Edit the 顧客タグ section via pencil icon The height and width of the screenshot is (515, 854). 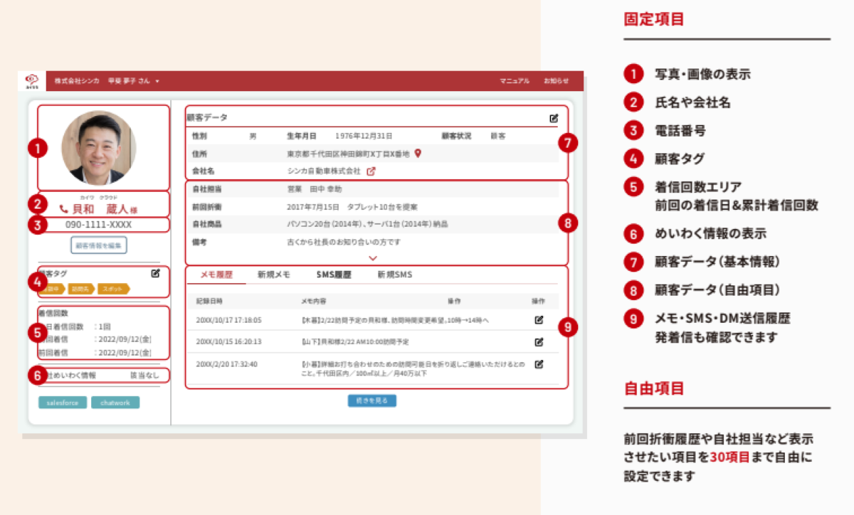coord(156,273)
